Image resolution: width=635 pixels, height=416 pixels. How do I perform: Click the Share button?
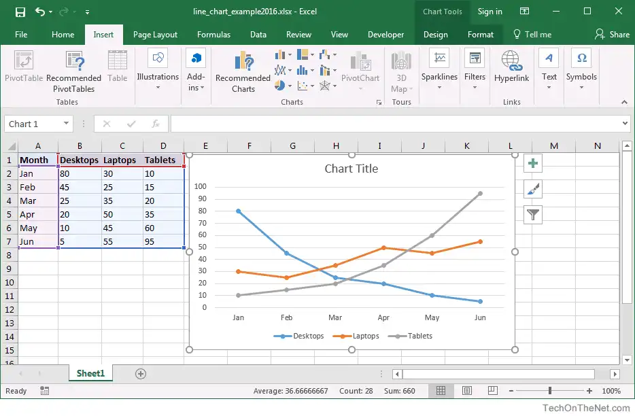click(612, 35)
